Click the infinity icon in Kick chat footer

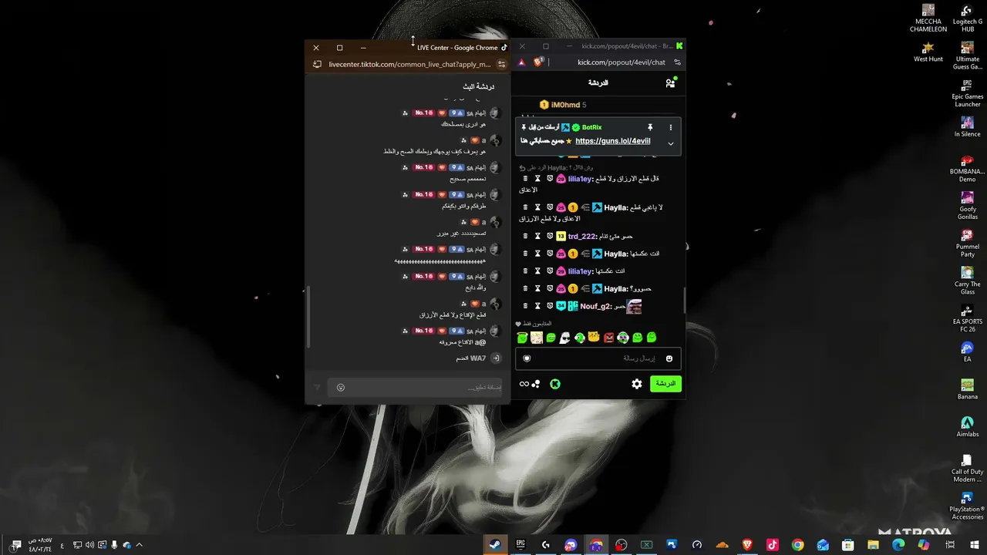coord(524,384)
